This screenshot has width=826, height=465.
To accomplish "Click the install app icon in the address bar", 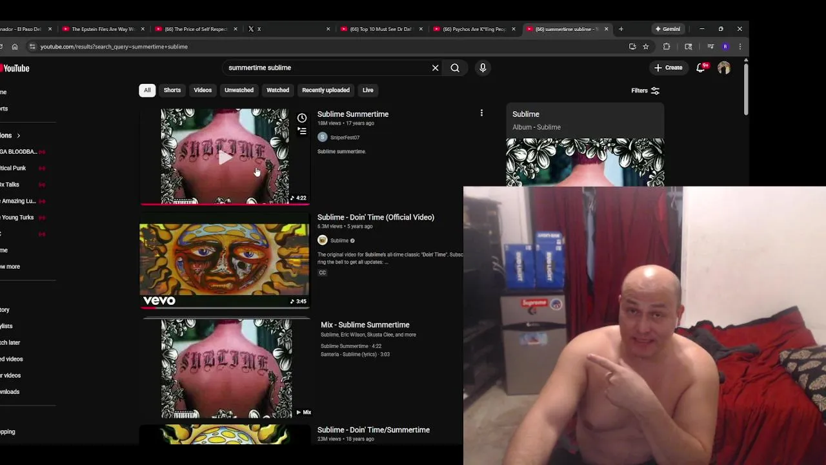I will (632, 46).
